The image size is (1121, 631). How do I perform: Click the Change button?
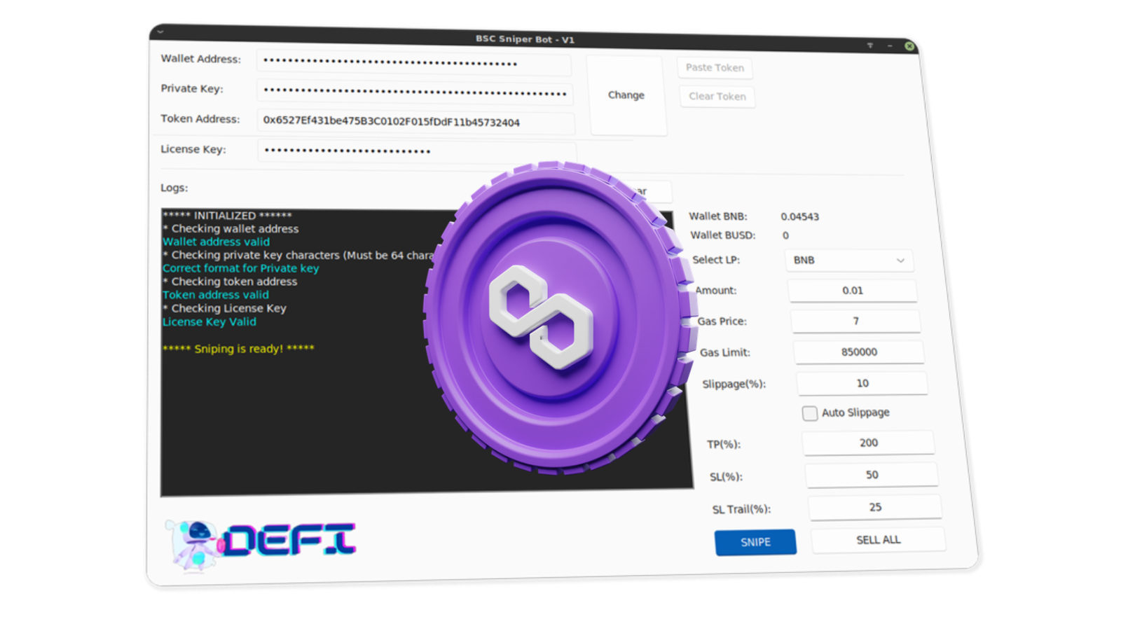pos(626,95)
